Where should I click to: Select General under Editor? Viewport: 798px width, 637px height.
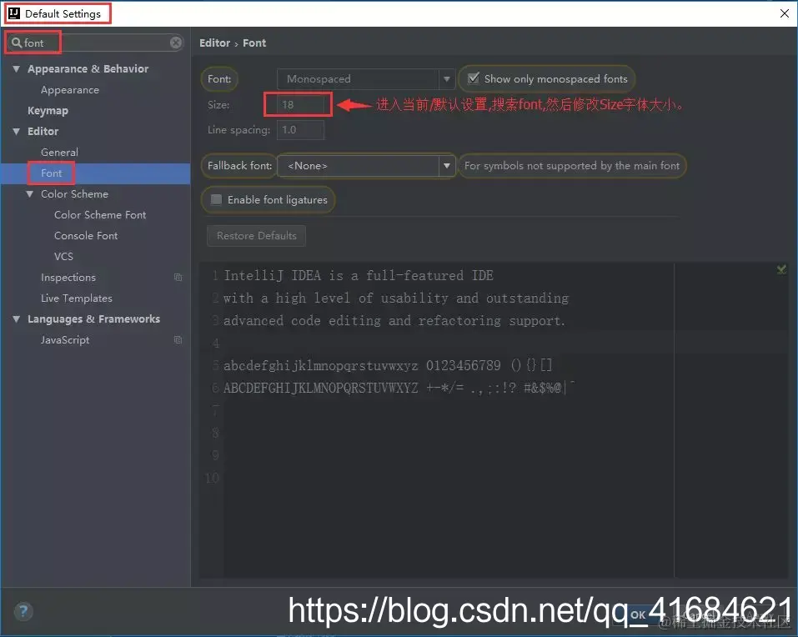click(59, 152)
